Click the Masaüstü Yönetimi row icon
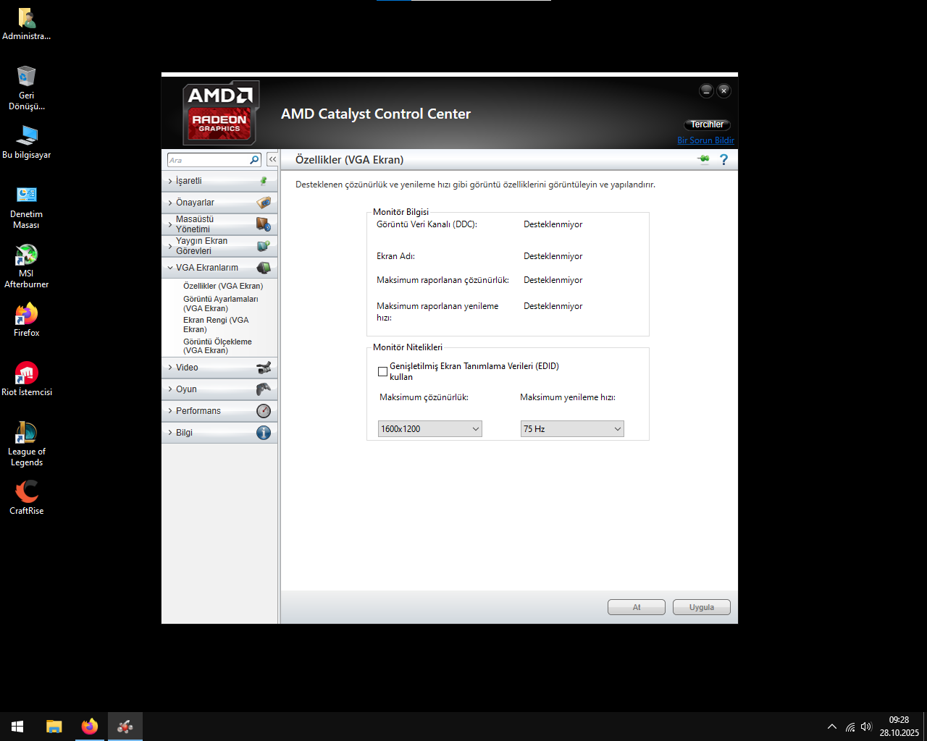 264,224
